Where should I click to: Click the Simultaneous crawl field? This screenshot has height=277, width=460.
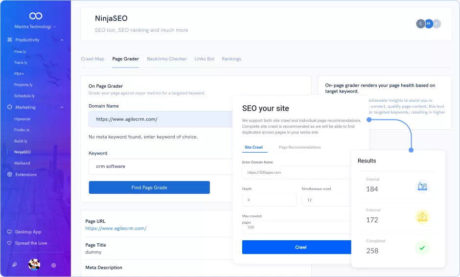326,200
